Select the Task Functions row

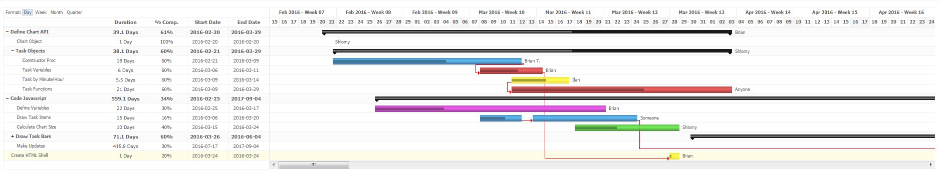tap(136, 89)
